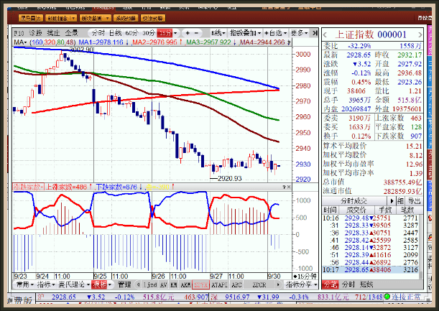Open help for 涨跌家数 indicator panel
The width and height of the screenshot is (439, 311).
(x=284, y=187)
